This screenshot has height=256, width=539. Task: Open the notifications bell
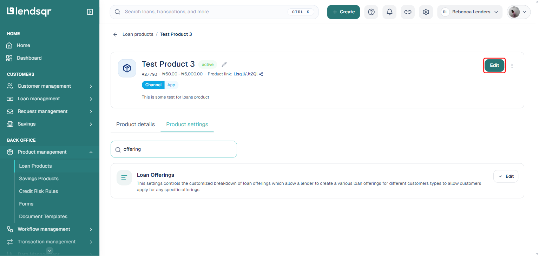(x=389, y=12)
